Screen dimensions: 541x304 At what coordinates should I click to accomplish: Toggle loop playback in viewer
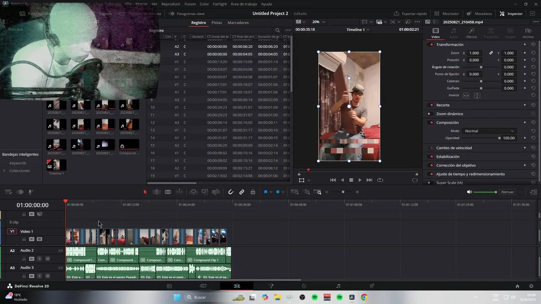380,180
